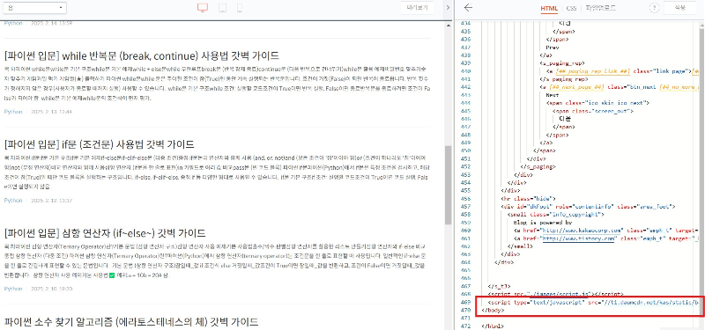Switch to the CSS tab
Screen dimensions: 705x330
pyautogui.click(x=571, y=9)
